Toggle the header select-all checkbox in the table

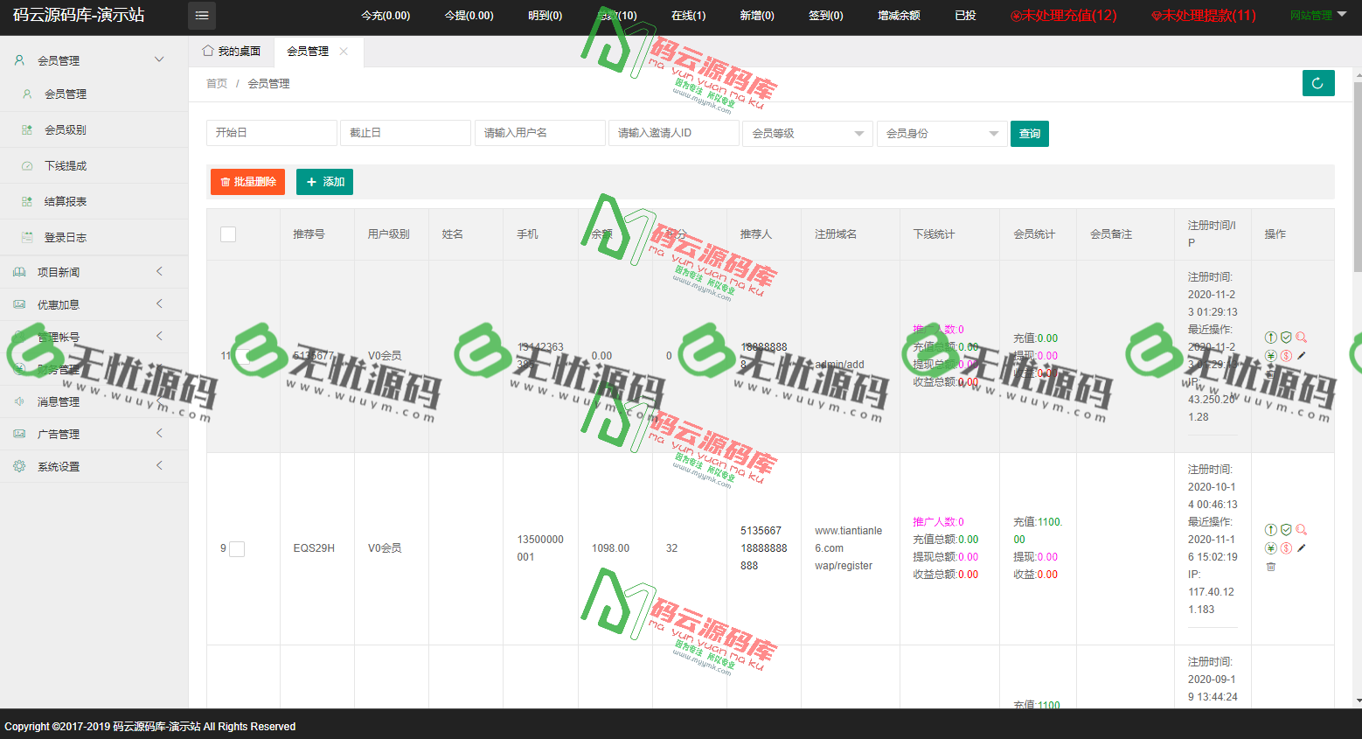tap(227, 234)
